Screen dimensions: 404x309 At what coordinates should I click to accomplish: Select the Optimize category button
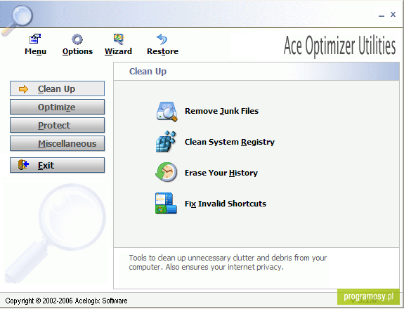pos(57,107)
